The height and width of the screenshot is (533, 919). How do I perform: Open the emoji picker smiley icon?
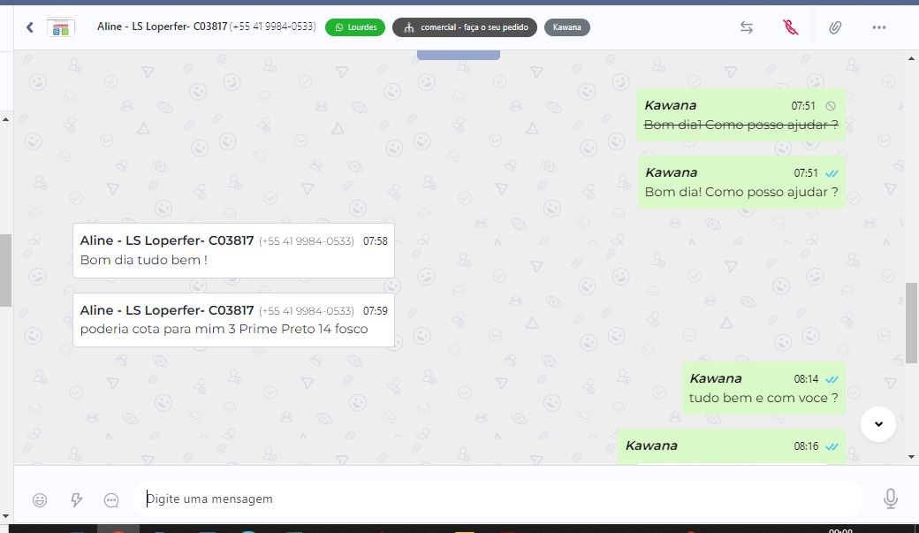[40, 499]
